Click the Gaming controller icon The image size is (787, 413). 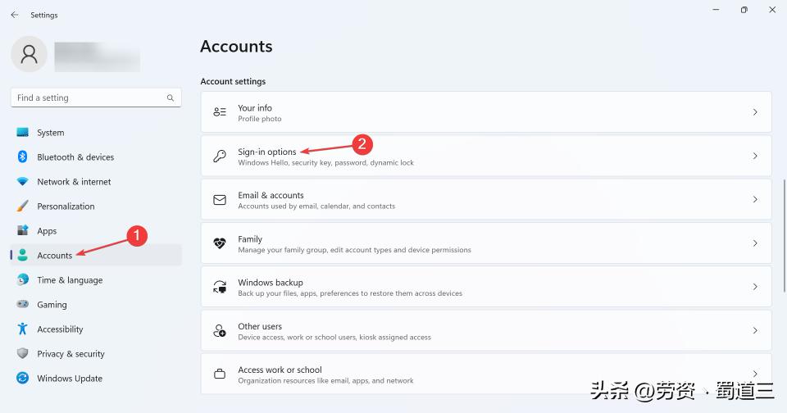click(23, 305)
